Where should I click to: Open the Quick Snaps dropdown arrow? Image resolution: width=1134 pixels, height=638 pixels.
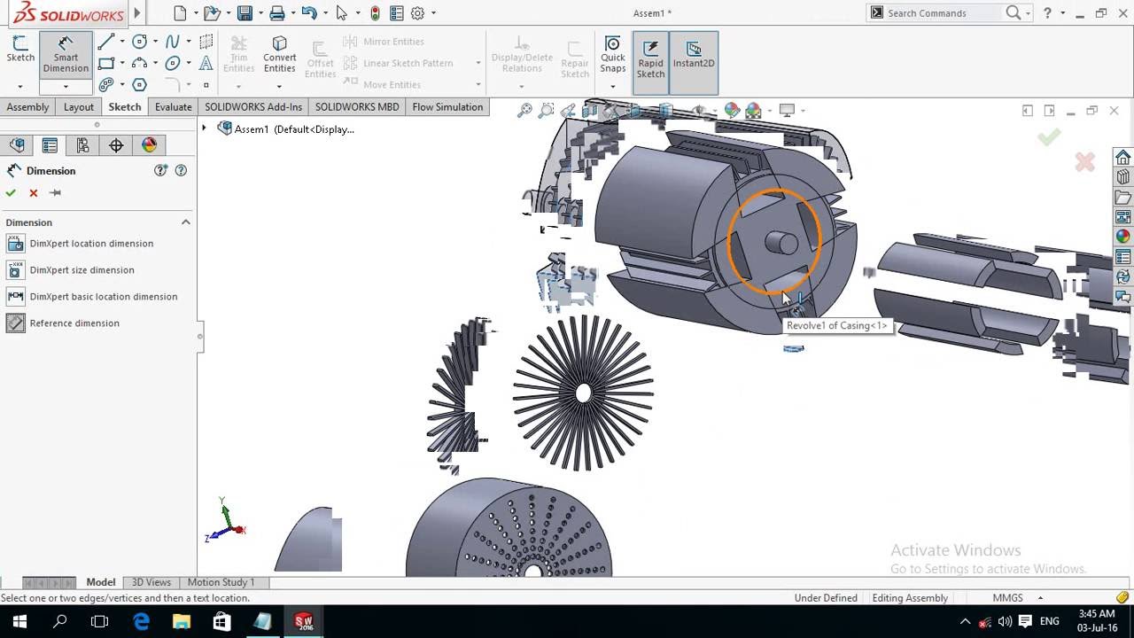(x=612, y=87)
